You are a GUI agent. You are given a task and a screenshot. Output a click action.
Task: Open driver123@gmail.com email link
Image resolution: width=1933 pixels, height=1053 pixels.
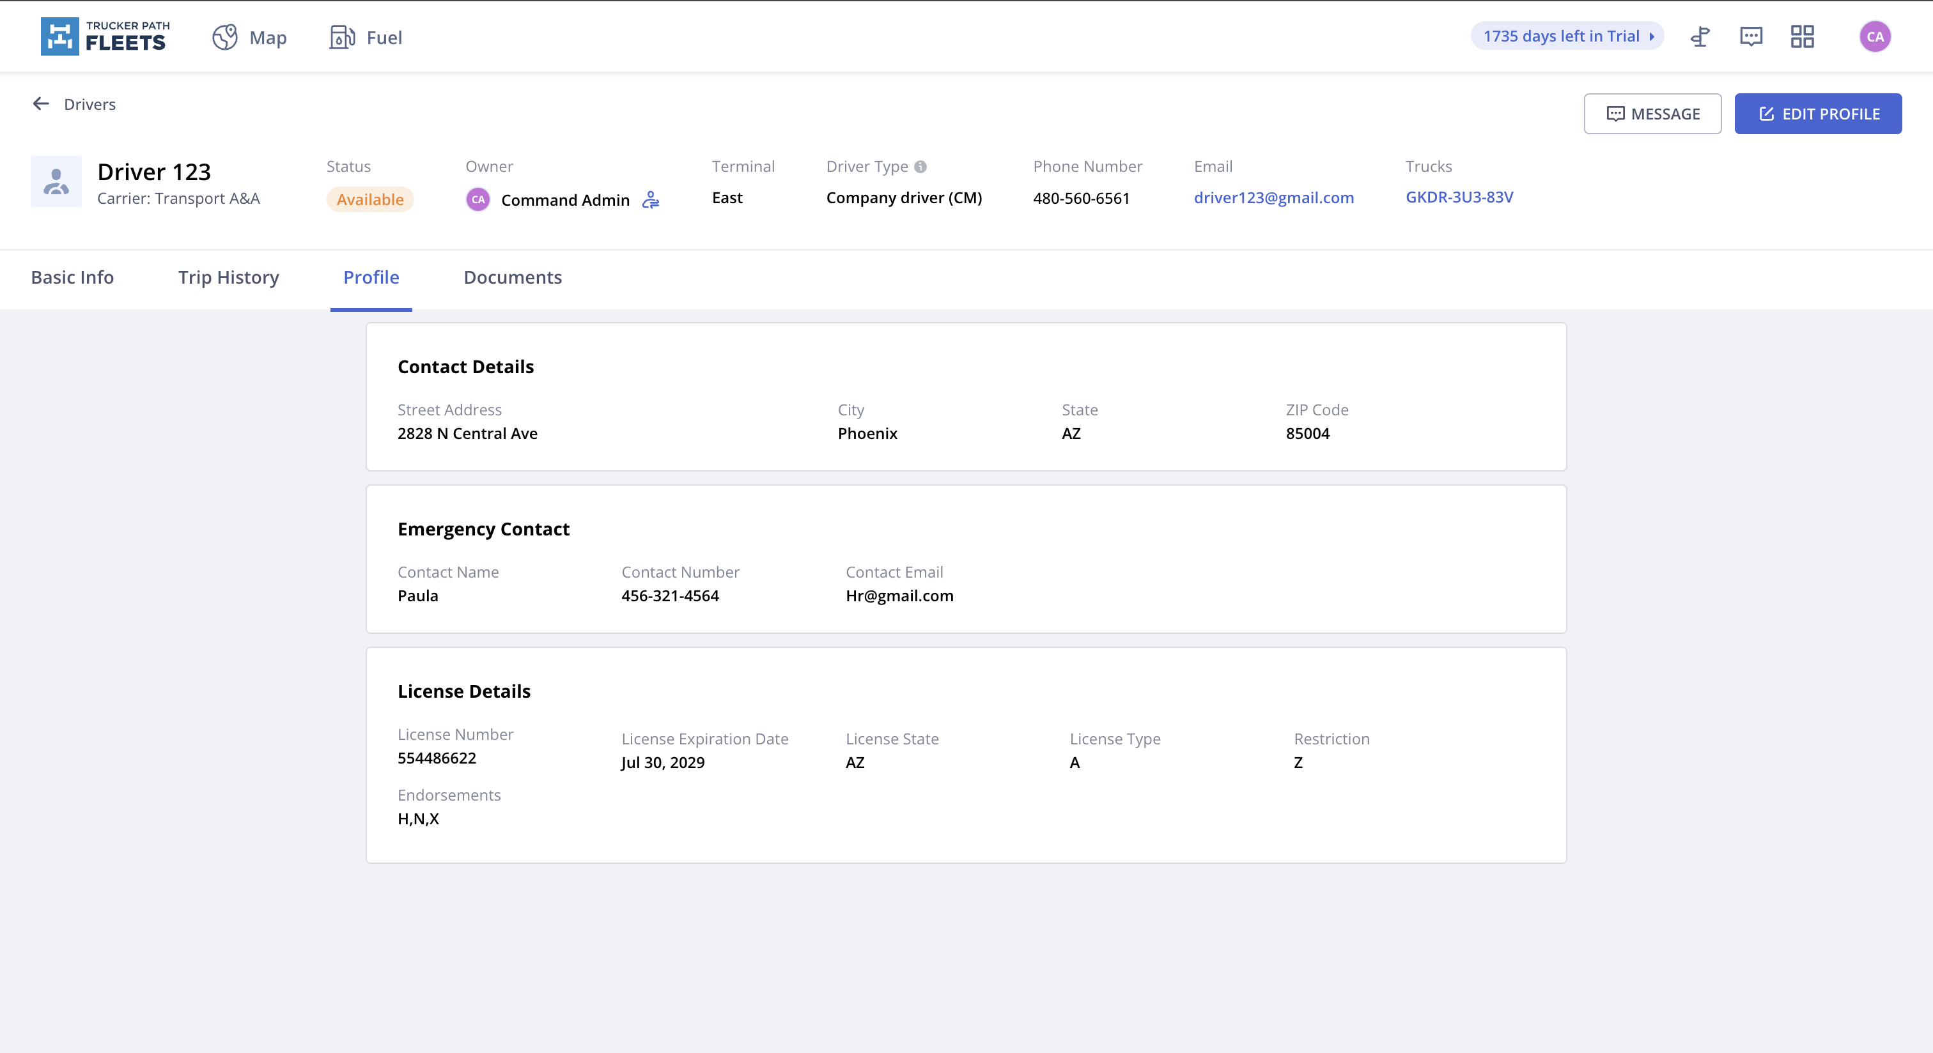pos(1273,197)
